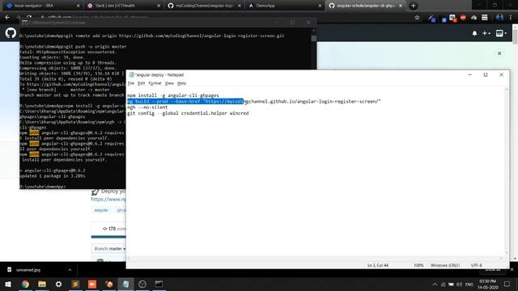
Task: Click the 'npm install -g angular-cli-ghpages' line
Action: (173, 95)
